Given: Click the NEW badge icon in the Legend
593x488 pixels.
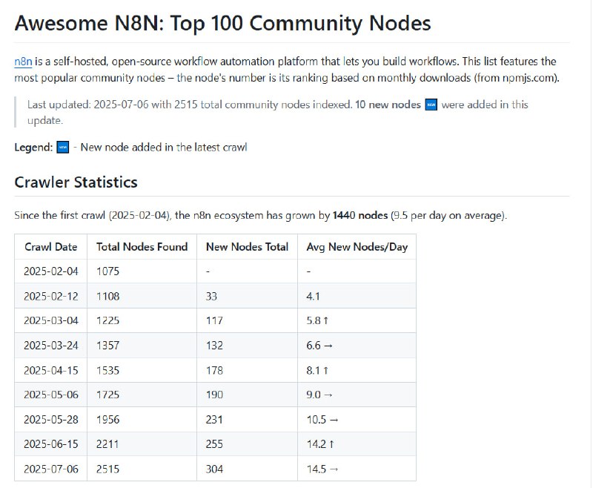Looking at the screenshot, I should tap(61, 147).
